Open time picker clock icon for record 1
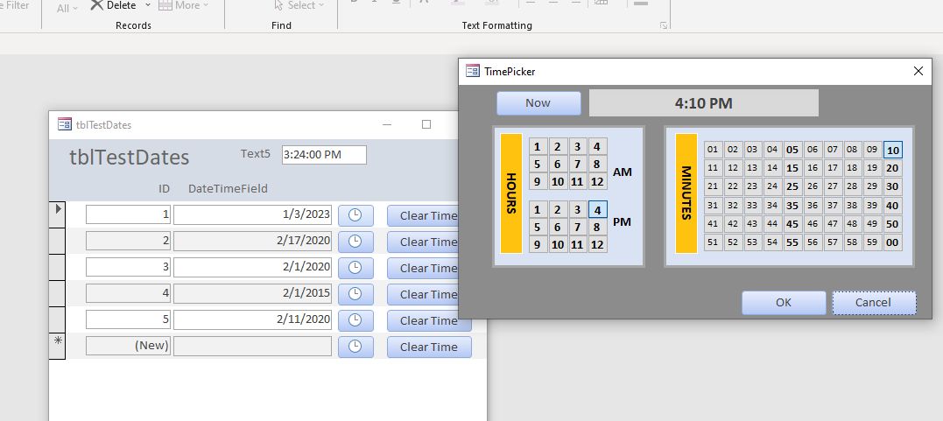943x421 pixels. coord(355,215)
